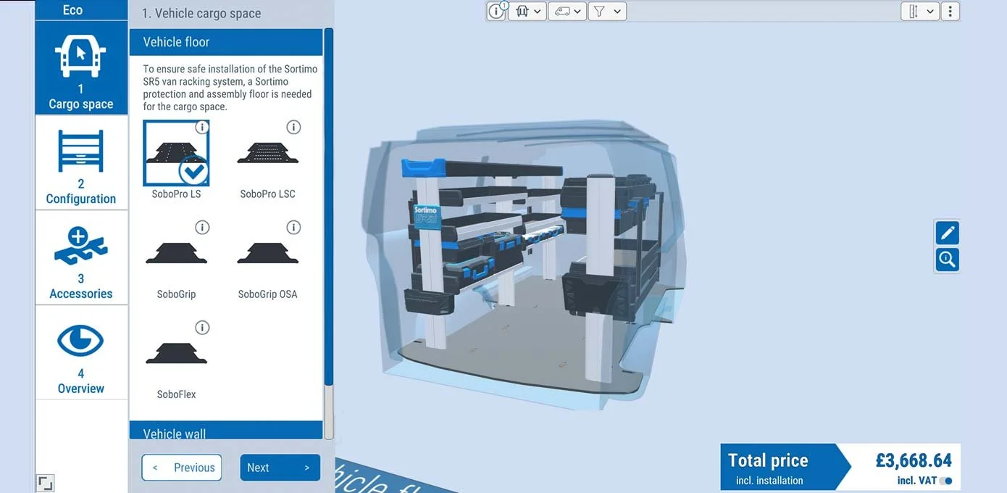Choose the SoboPro LSC floor option
The image size is (1007, 493).
[267, 161]
